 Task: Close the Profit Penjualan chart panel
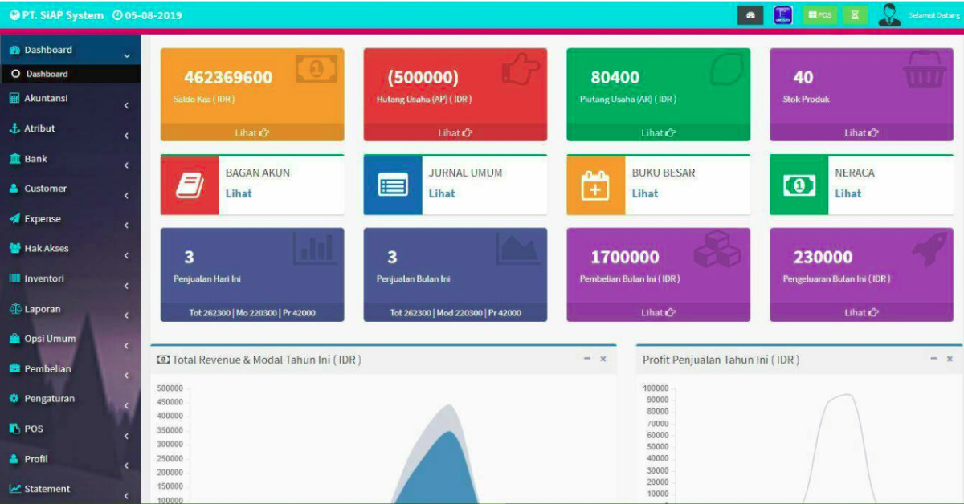(950, 359)
